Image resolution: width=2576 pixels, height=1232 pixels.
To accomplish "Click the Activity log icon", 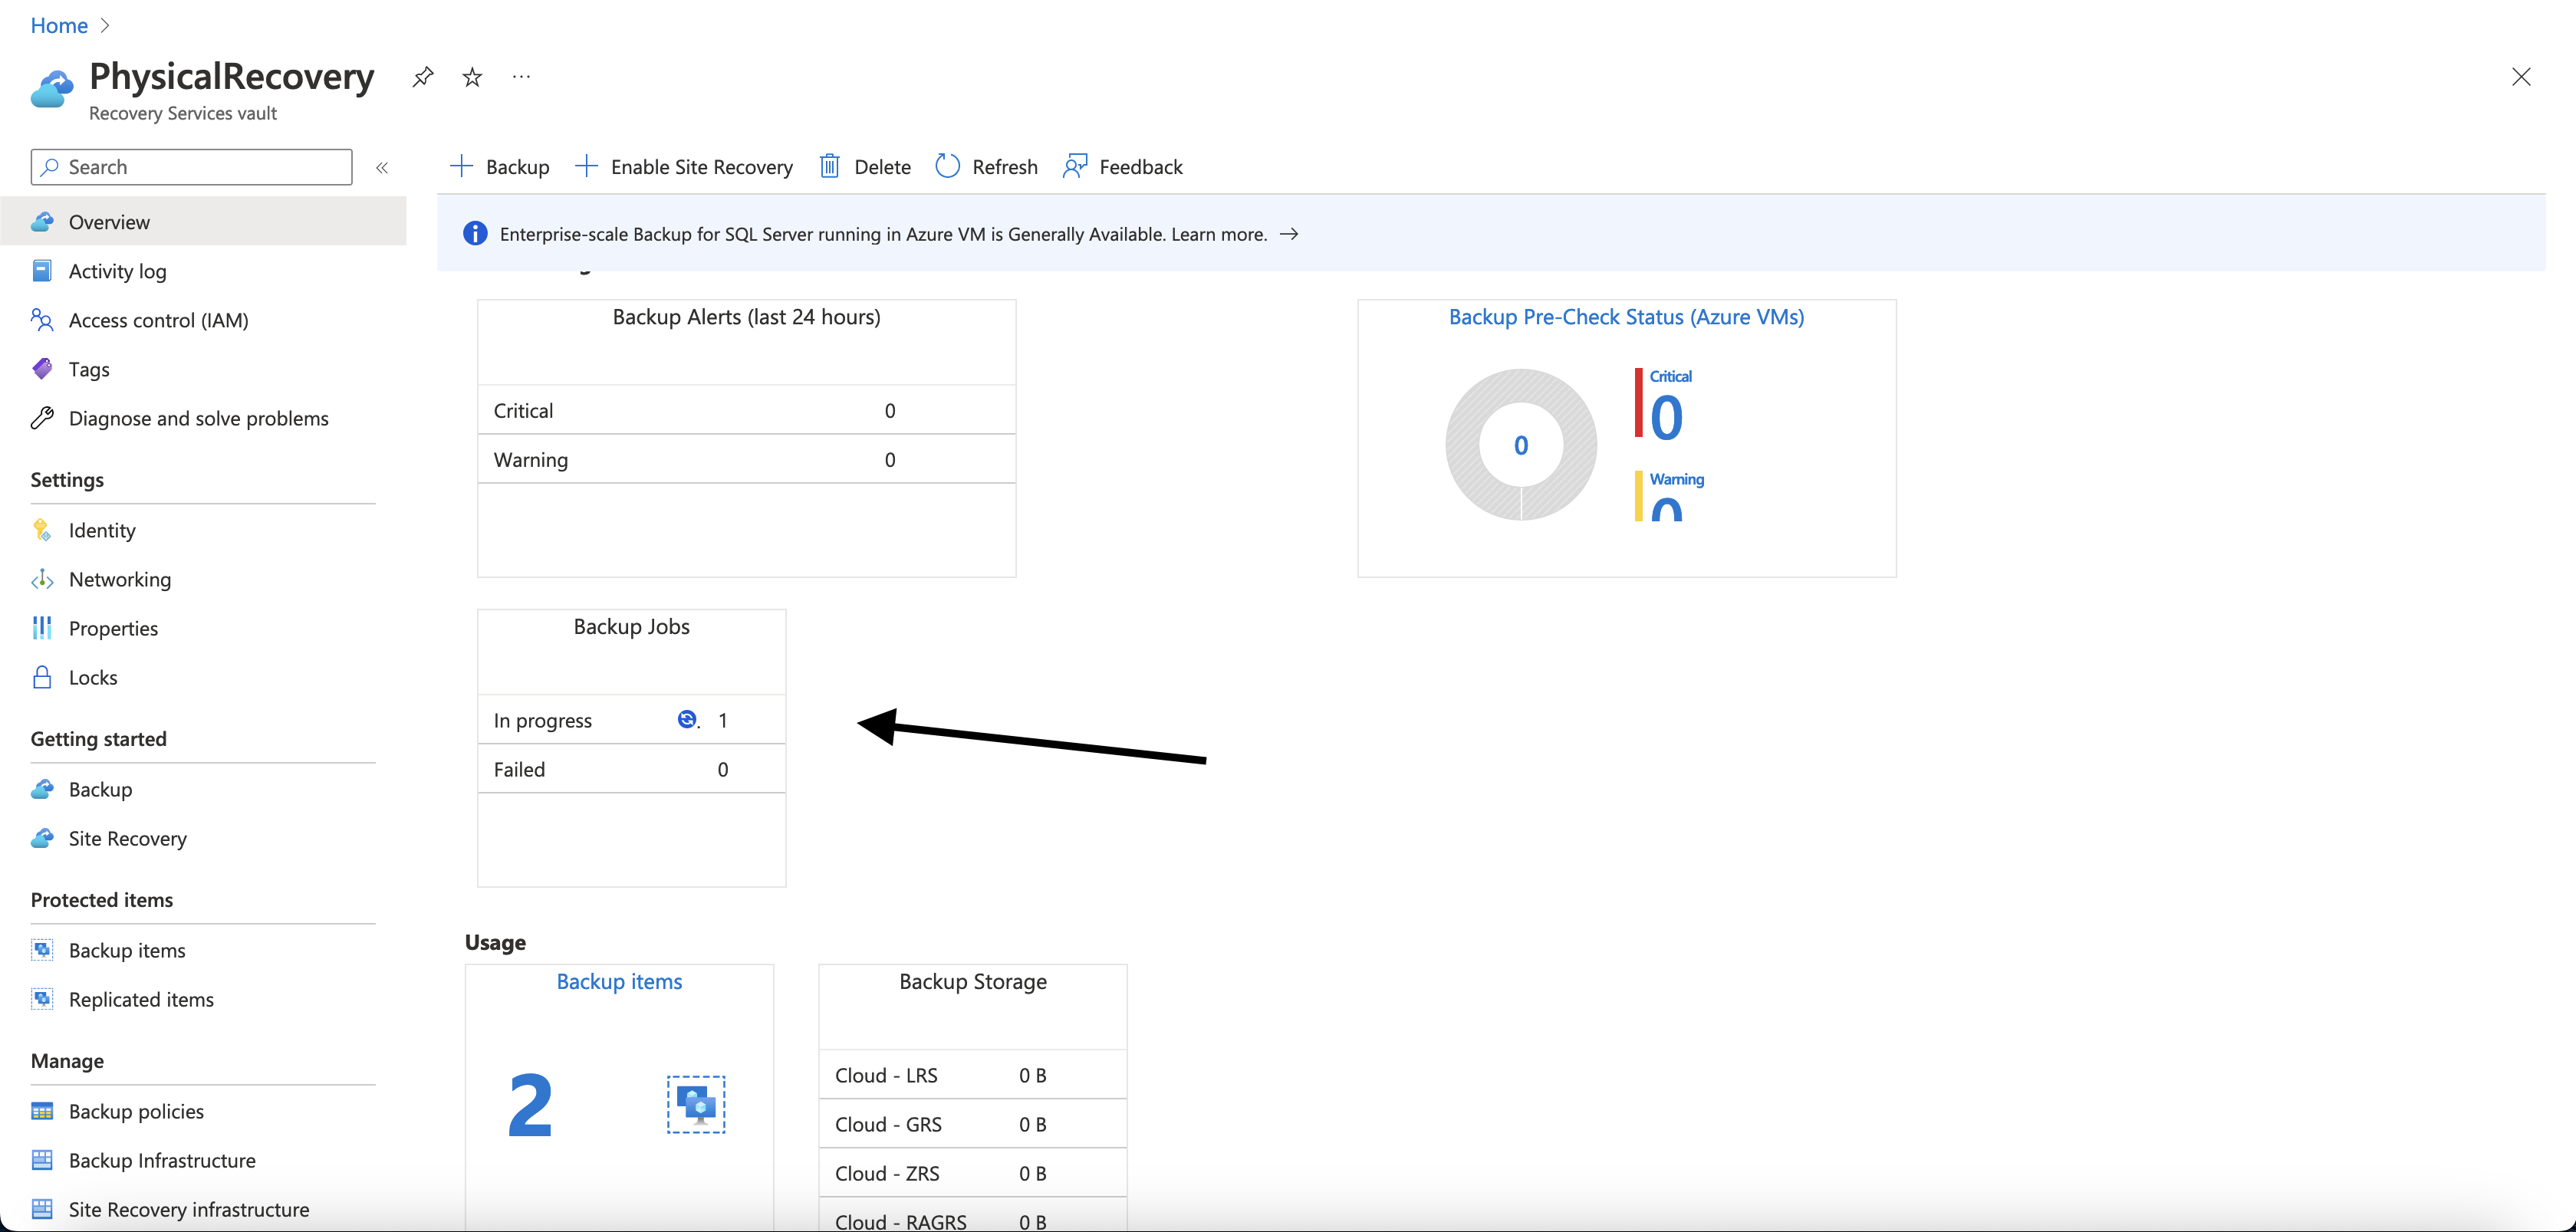I will point(42,271).
